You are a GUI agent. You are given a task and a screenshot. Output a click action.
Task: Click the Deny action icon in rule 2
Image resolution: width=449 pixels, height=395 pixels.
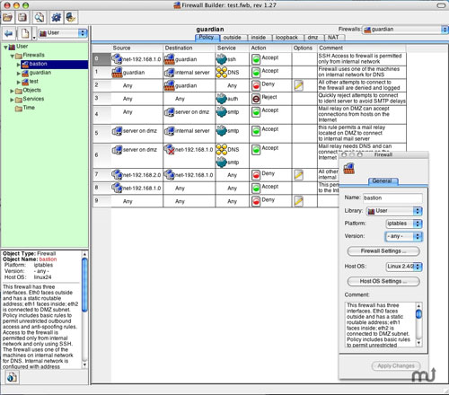(x=256, y=85)
